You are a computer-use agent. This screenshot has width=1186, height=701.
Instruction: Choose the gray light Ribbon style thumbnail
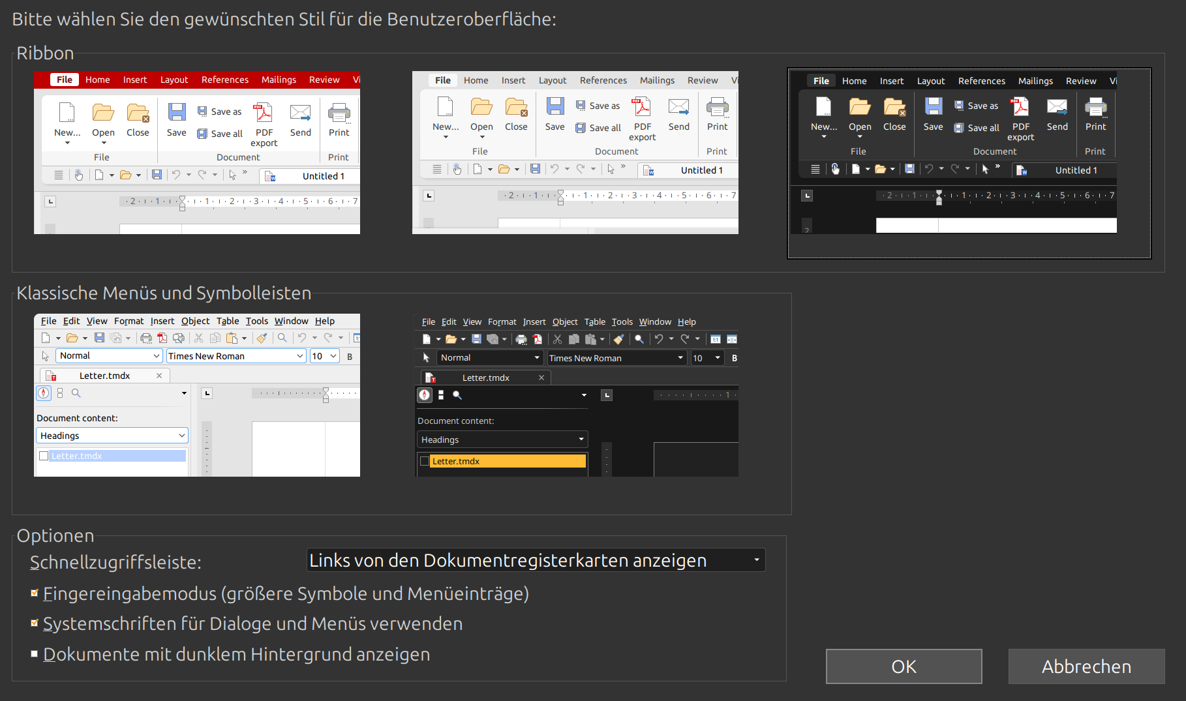575,153
